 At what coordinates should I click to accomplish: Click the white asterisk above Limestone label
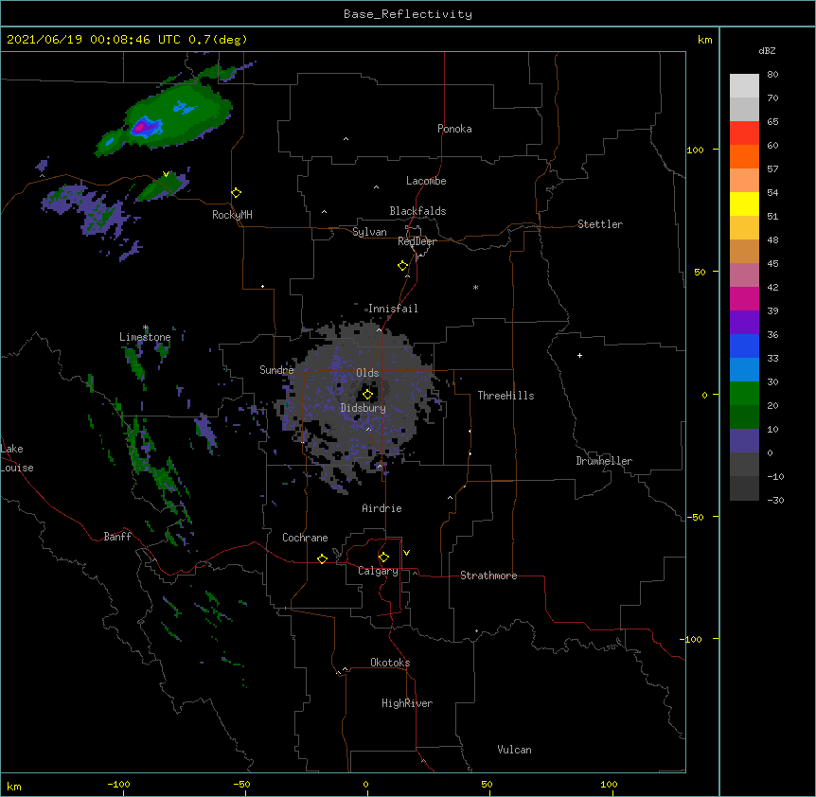pos(146,328)
